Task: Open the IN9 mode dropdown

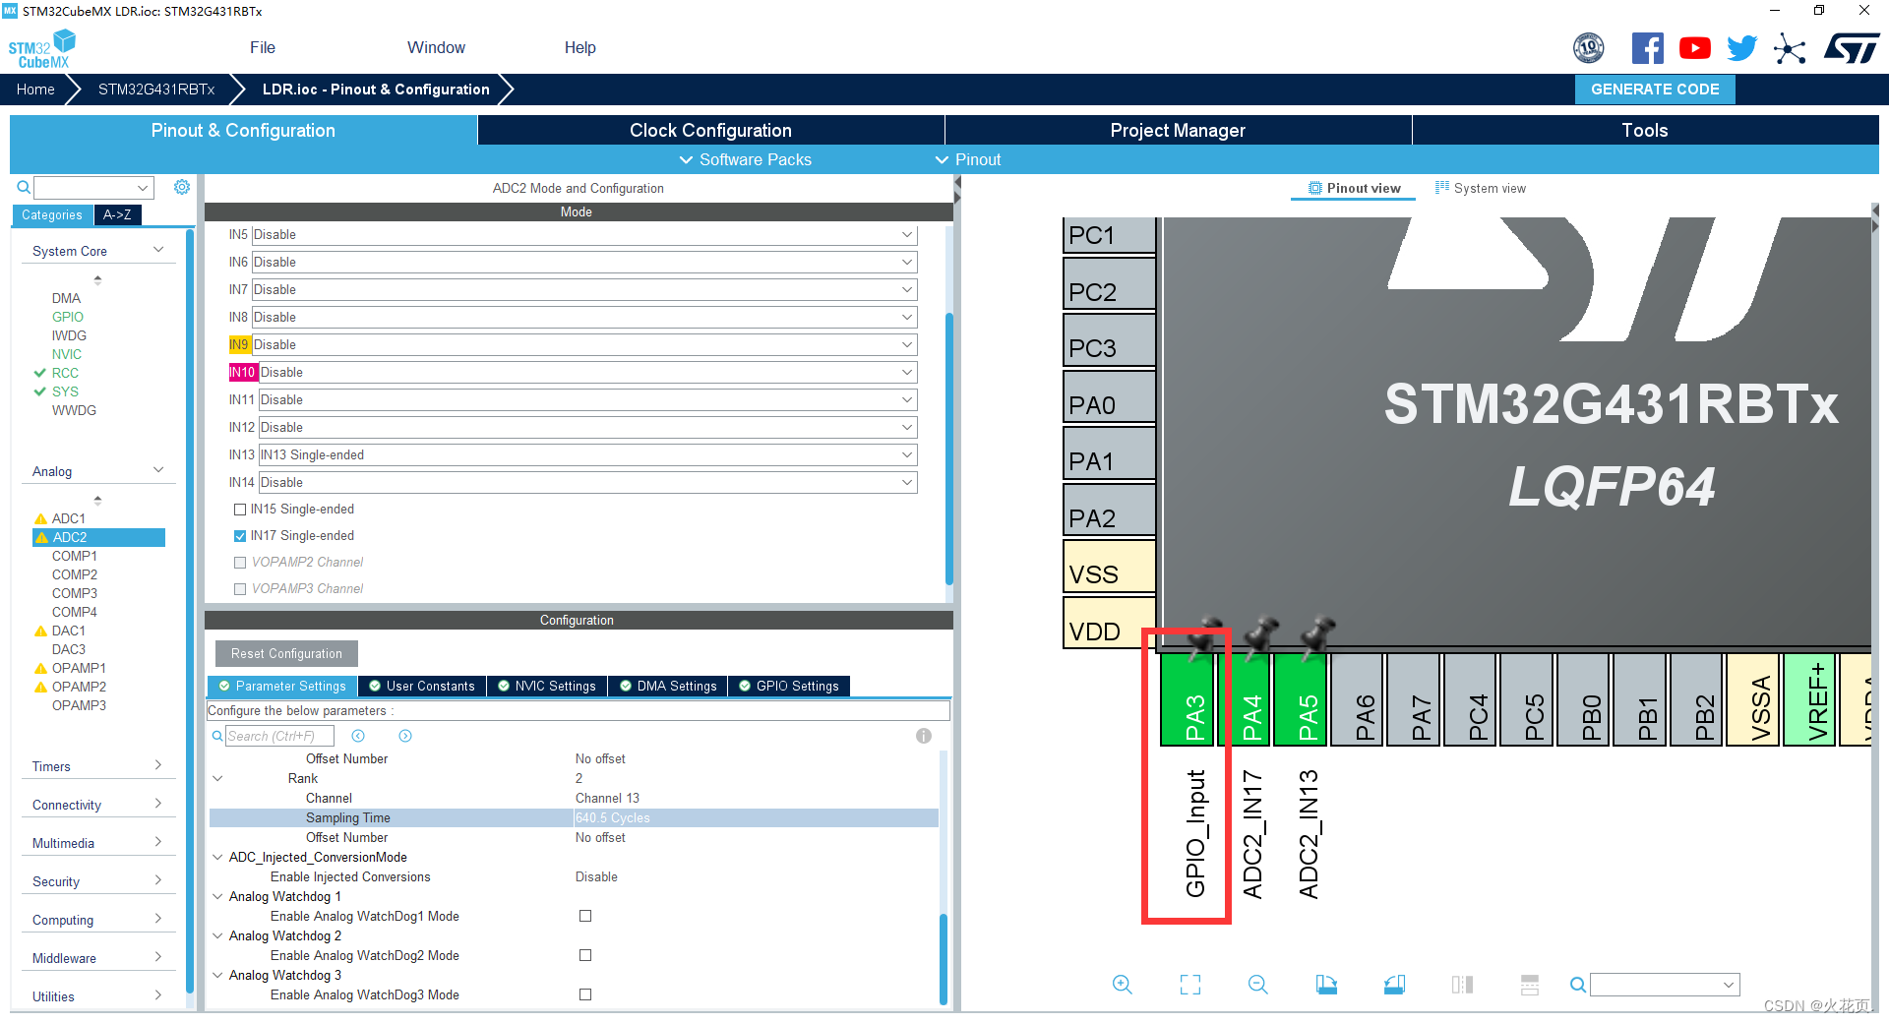Action: point(584,345)
